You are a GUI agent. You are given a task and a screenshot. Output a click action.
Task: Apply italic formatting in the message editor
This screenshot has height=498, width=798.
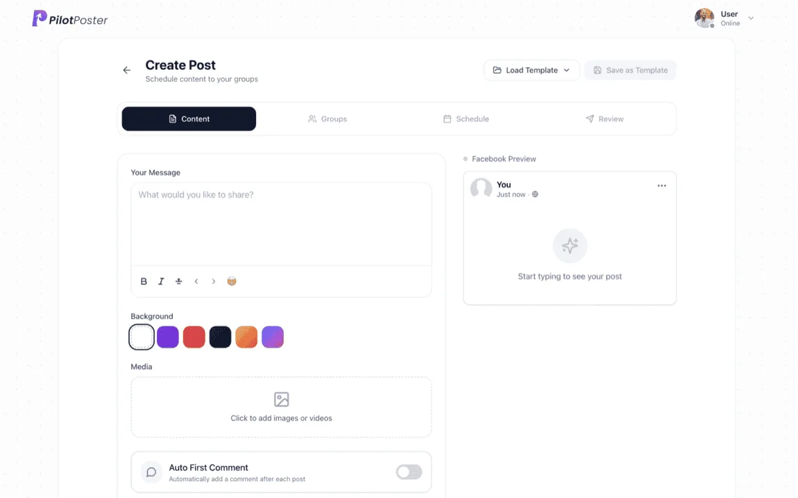pyautogui.click(x=161, y=282)
